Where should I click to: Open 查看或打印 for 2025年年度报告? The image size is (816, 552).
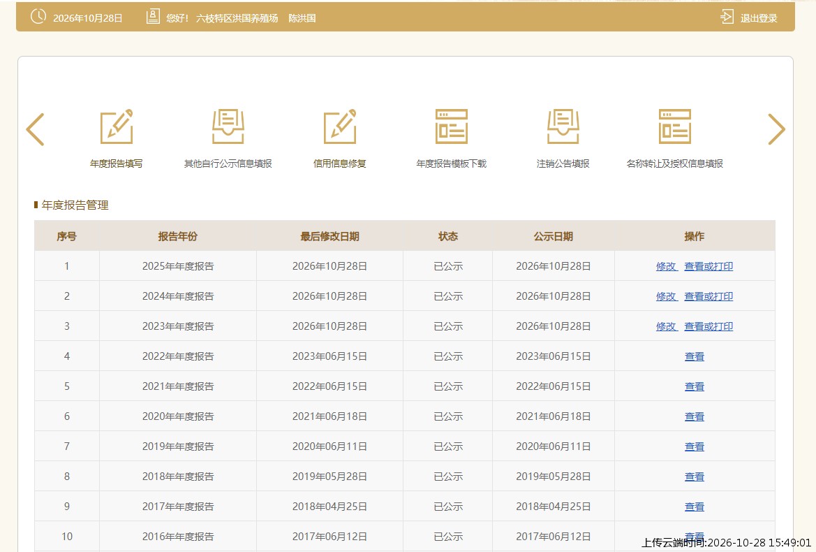pos(709,266)
